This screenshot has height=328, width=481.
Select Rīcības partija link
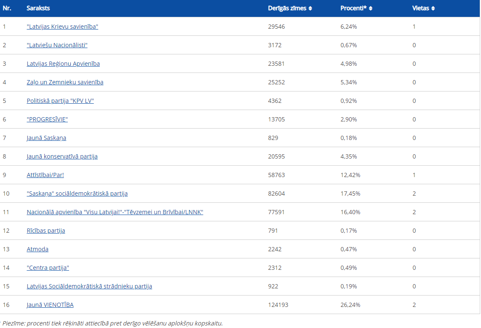click(46, 231)
